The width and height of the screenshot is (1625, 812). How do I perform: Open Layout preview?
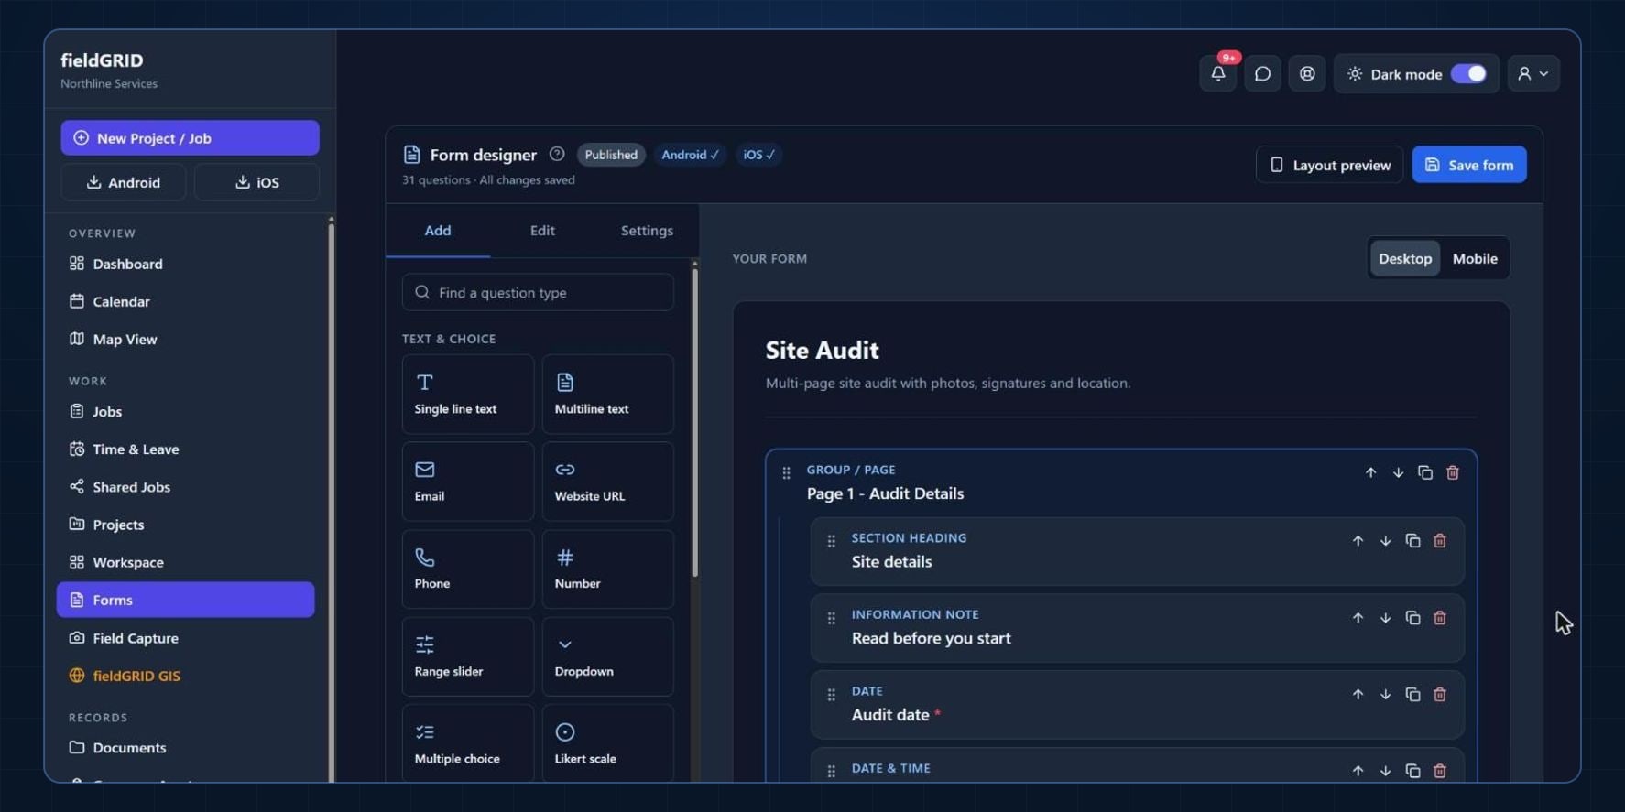(x=1329, y=165)
